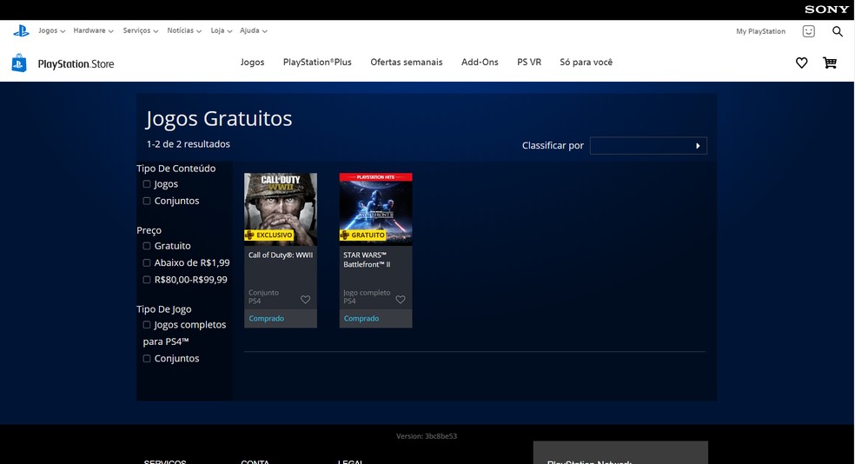This screenshot has width=855, height=464.
Task: Click the PlayStation Hits banner on Battlefront cover
Action: tap(375, 177)
